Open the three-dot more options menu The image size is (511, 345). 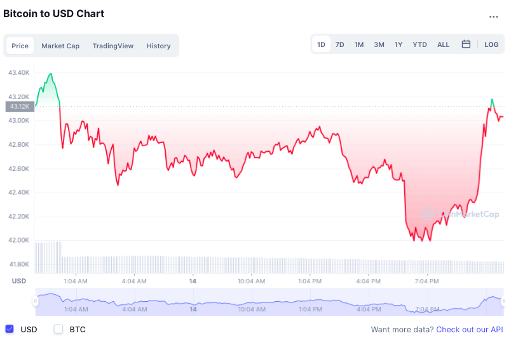click(x=493, y=17)
